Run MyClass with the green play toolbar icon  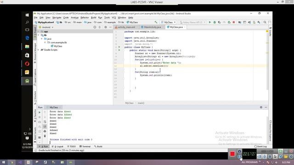tap(210, 22)
